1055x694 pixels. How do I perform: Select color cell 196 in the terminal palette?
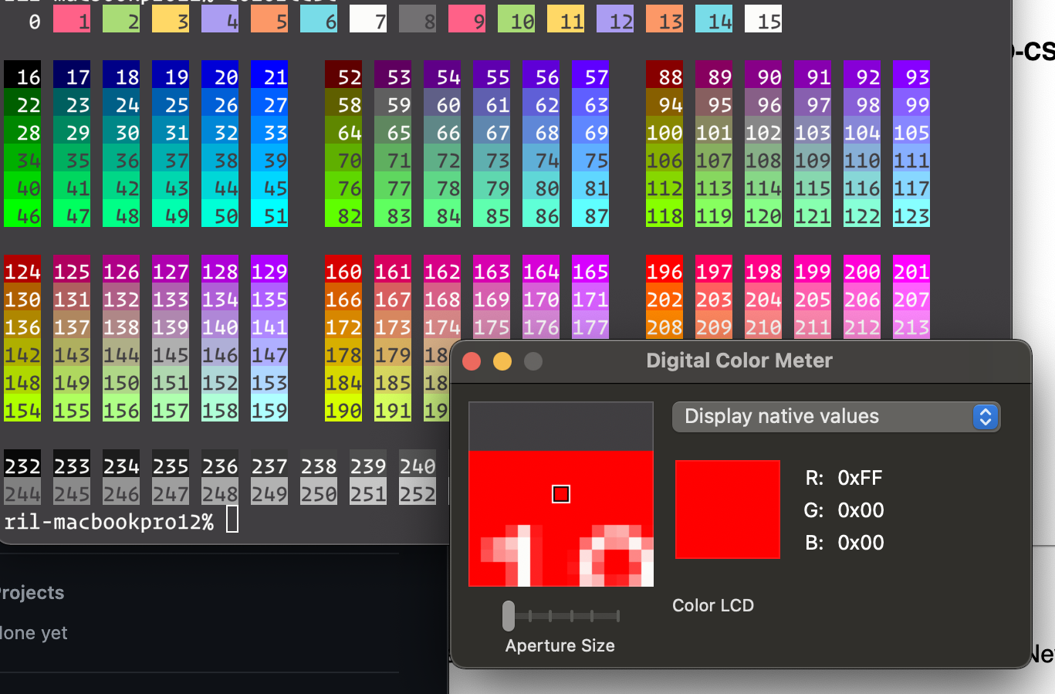tap(664, 272)
